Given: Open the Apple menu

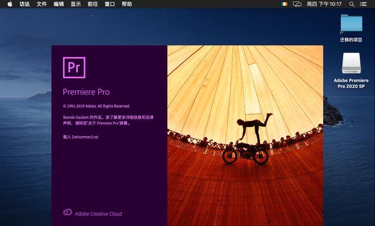Looking at the screenshot, I should click(x=10, y=4).
